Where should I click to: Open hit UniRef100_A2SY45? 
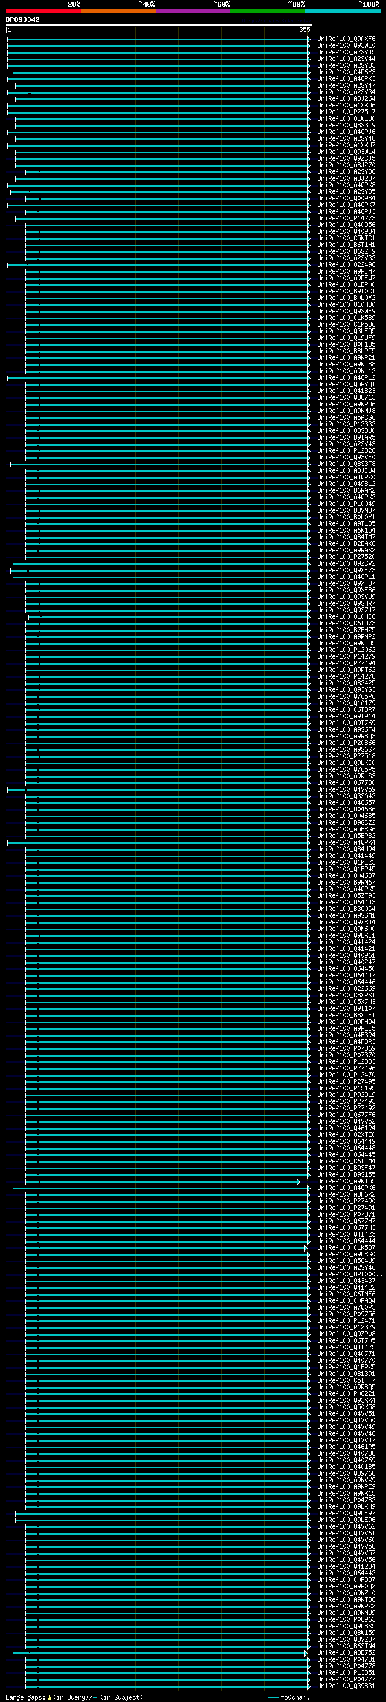[346, 52]
